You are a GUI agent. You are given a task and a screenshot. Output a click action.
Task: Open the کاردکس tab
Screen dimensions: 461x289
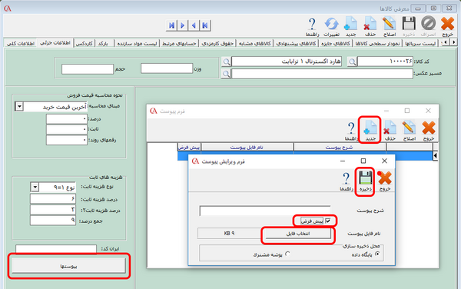coord(85,43)
